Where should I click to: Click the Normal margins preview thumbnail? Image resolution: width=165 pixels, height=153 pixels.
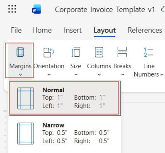point(26,98)
